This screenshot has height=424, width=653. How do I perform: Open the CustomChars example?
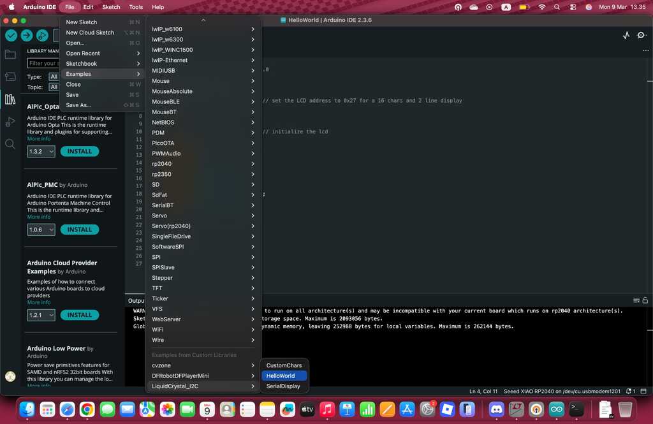tap(284, 365)
